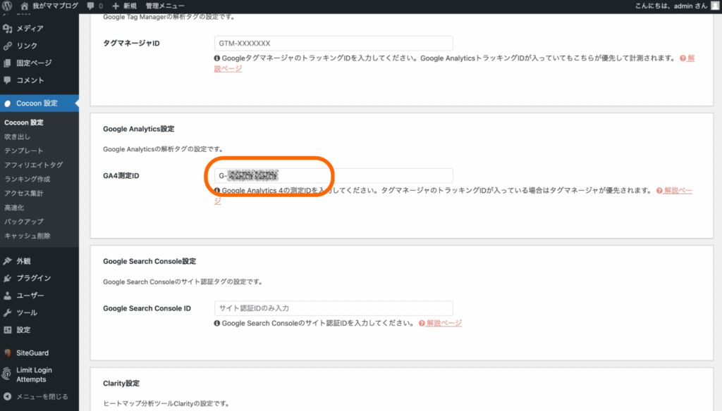
Task: Open the SiteGuard menu
Action: (x=32, y=353)
